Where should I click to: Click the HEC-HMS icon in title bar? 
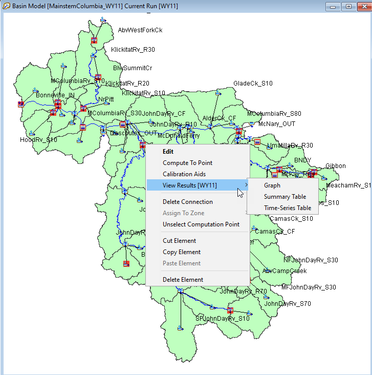point(7,6)
